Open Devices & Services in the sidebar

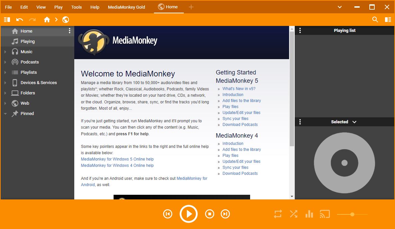point(38,83)
